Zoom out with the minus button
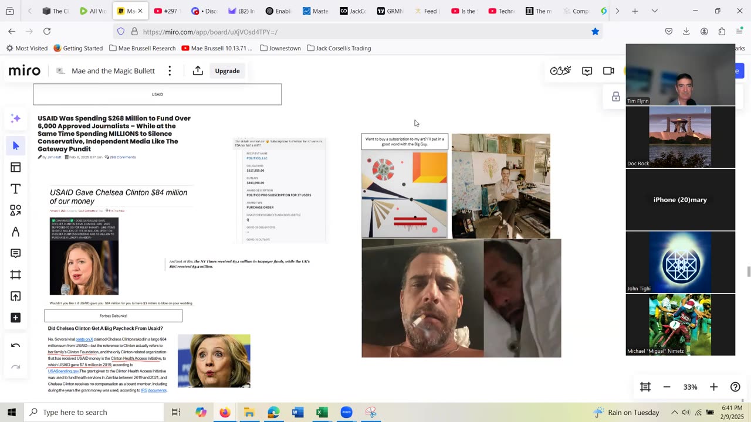751x422 pixels. [667, 387]
